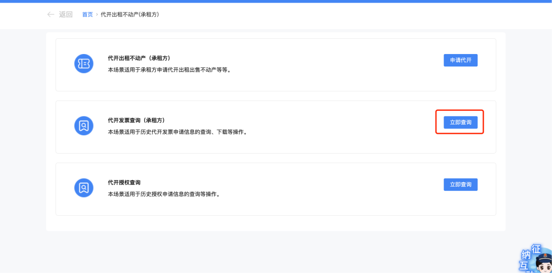The width and height of the screenshot is (552, 273).
Task: Click heading 代开授权查询
Action: (124, 182)
